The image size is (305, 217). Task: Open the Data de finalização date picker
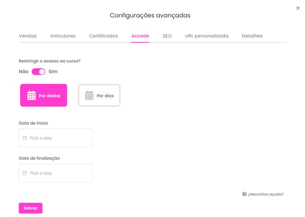pos(56,173)
